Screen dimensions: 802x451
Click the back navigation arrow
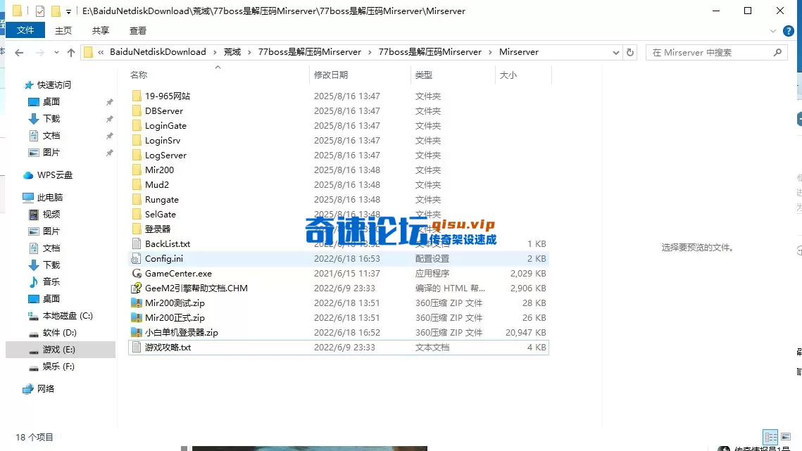[x=19, y=52]
